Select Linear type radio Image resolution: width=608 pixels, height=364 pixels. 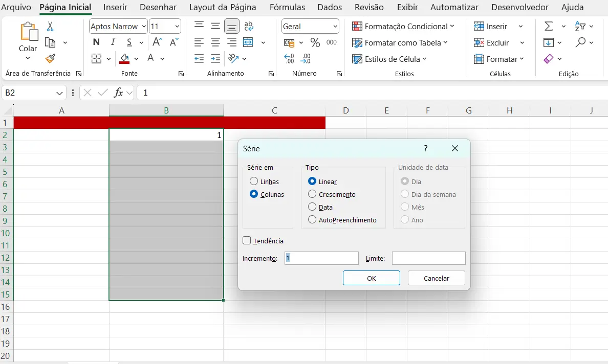click(312, 181)
